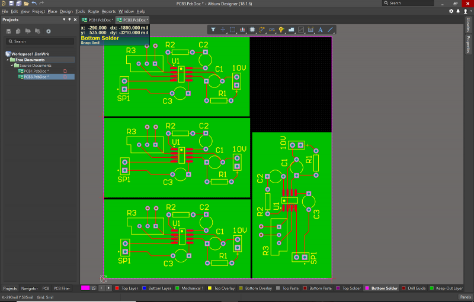
Task: Select the Place Dimension tool
Action: tap(310, 30)
